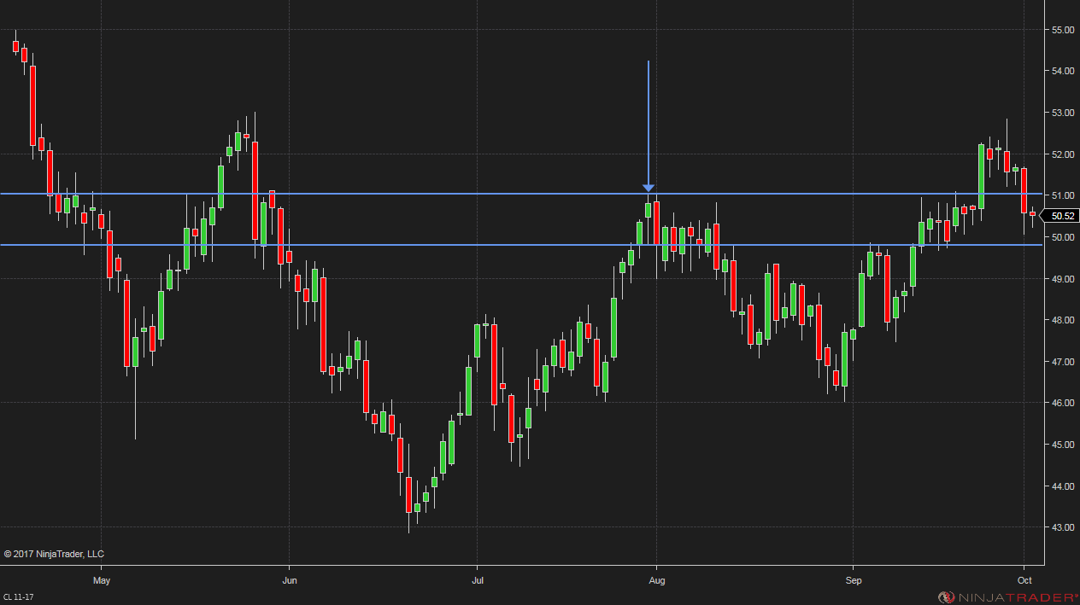Click the May label on time axis
This screenshot has height=605, width=1080.
(x=102, y=580)
